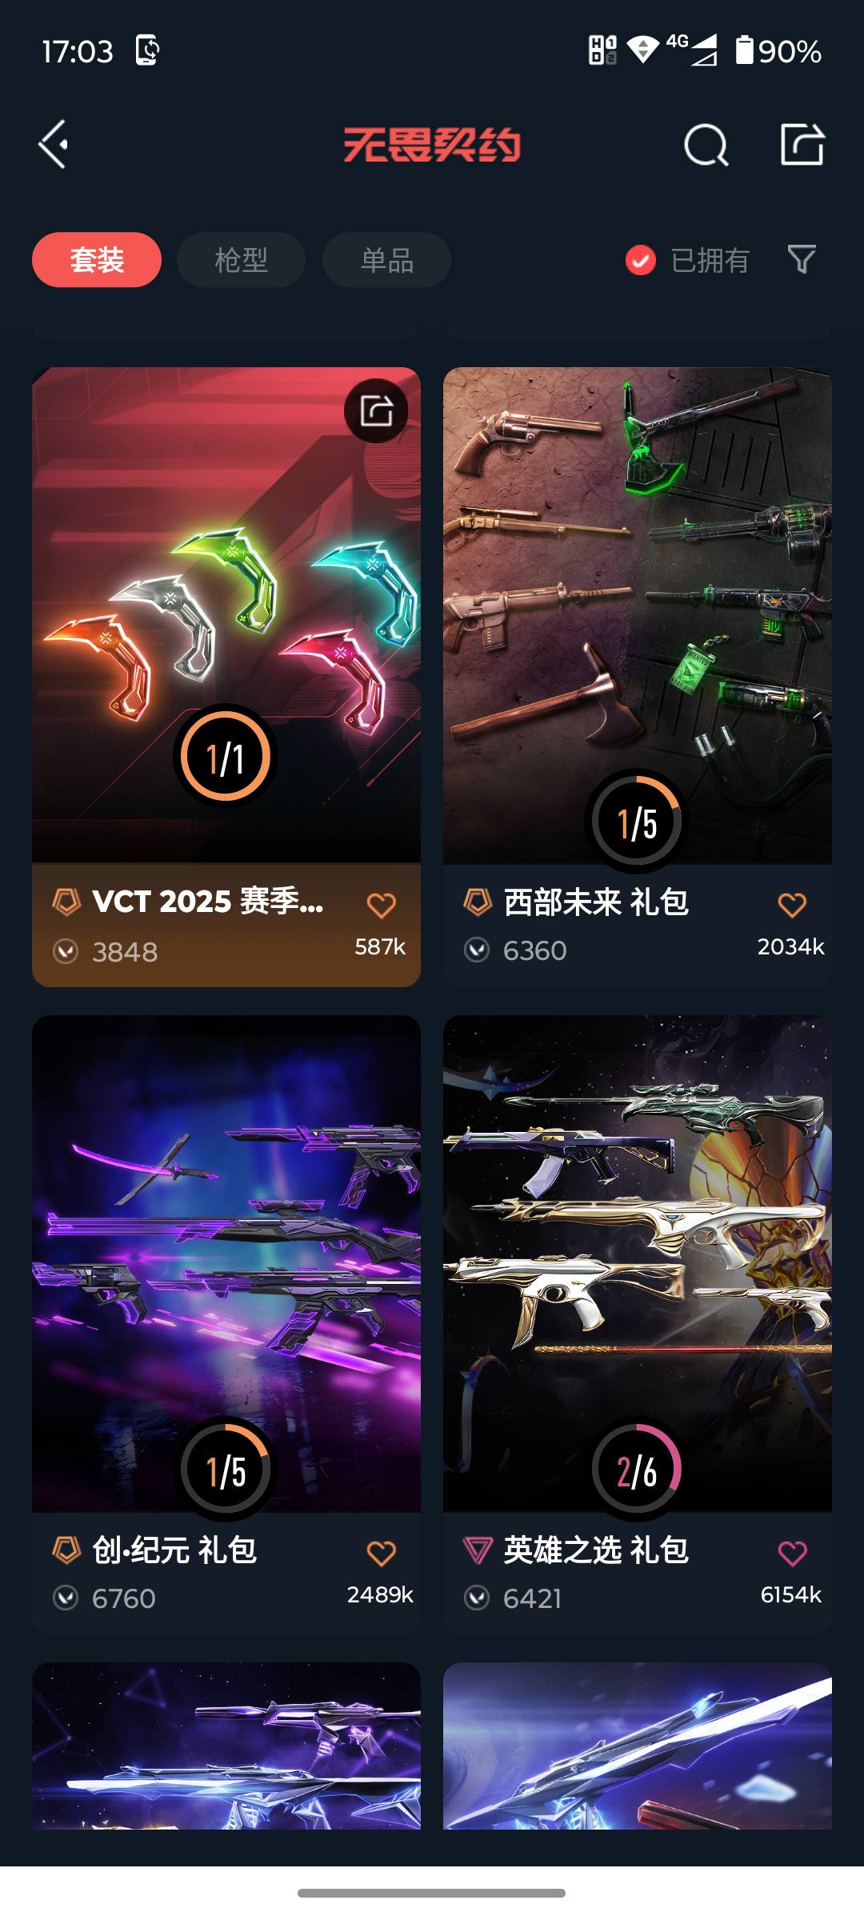Open the 创·纪元 purple weapons thumbnail
Screen dimensions: 864x1920
(x=226, y=1264)
